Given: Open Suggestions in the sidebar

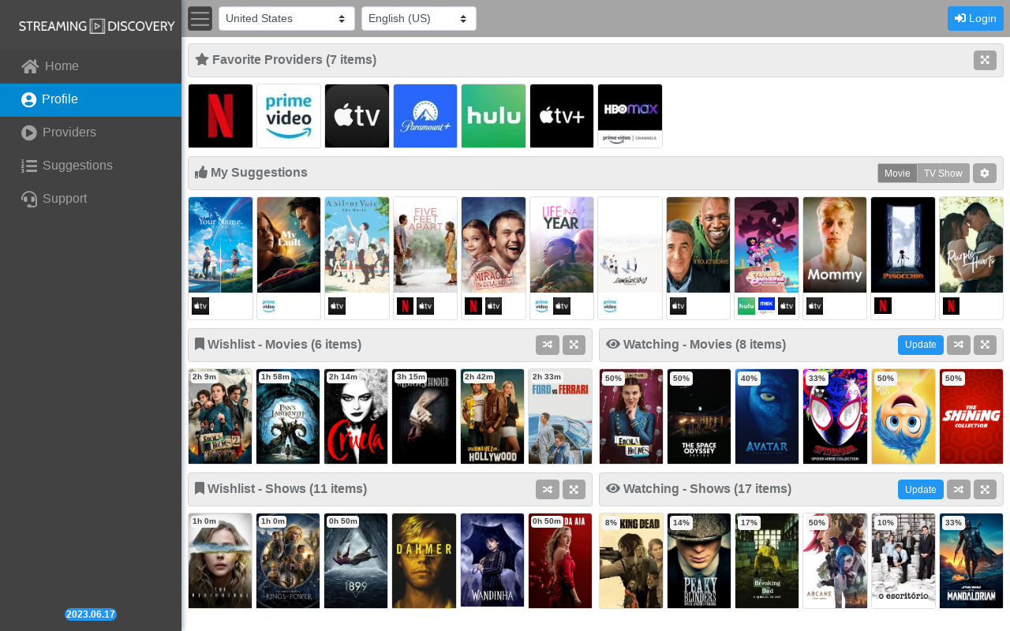Looking at the screenshot, I should click(91, 166).
